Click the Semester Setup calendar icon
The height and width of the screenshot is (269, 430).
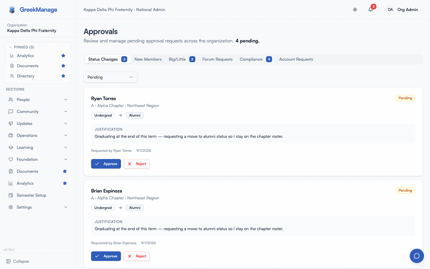click(11, 195)
